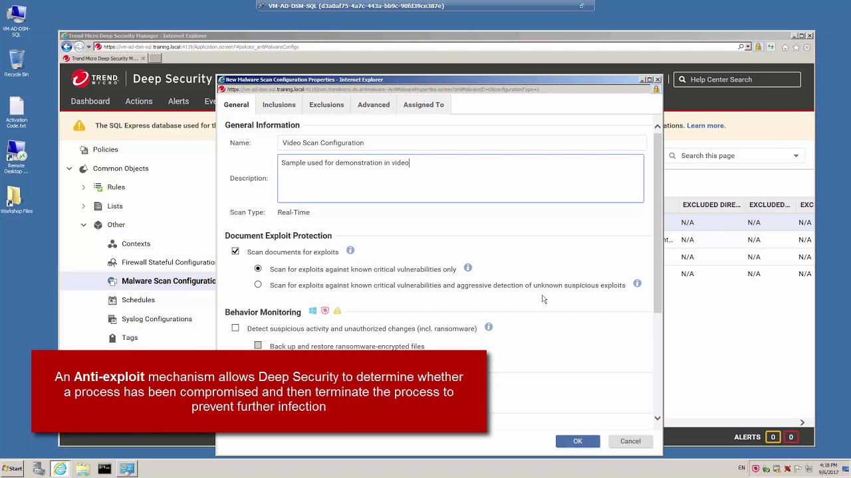Open the Dashboard menu

90,102
